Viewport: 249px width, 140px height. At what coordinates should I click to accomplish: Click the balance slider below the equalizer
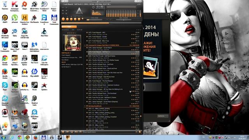124,20
